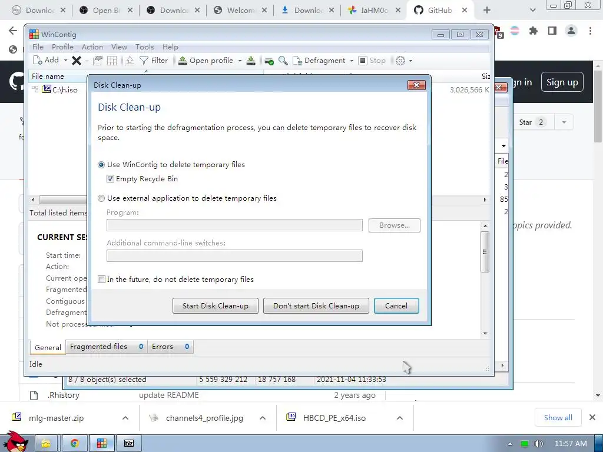Click the Chrome extensions puzzle icon
Viewport: 603px width, 452px height.
pos(534,31)
